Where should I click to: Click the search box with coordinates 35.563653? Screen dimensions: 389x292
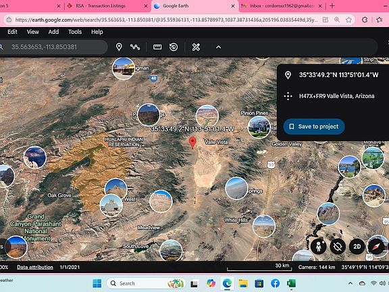[x=53, y=47]
